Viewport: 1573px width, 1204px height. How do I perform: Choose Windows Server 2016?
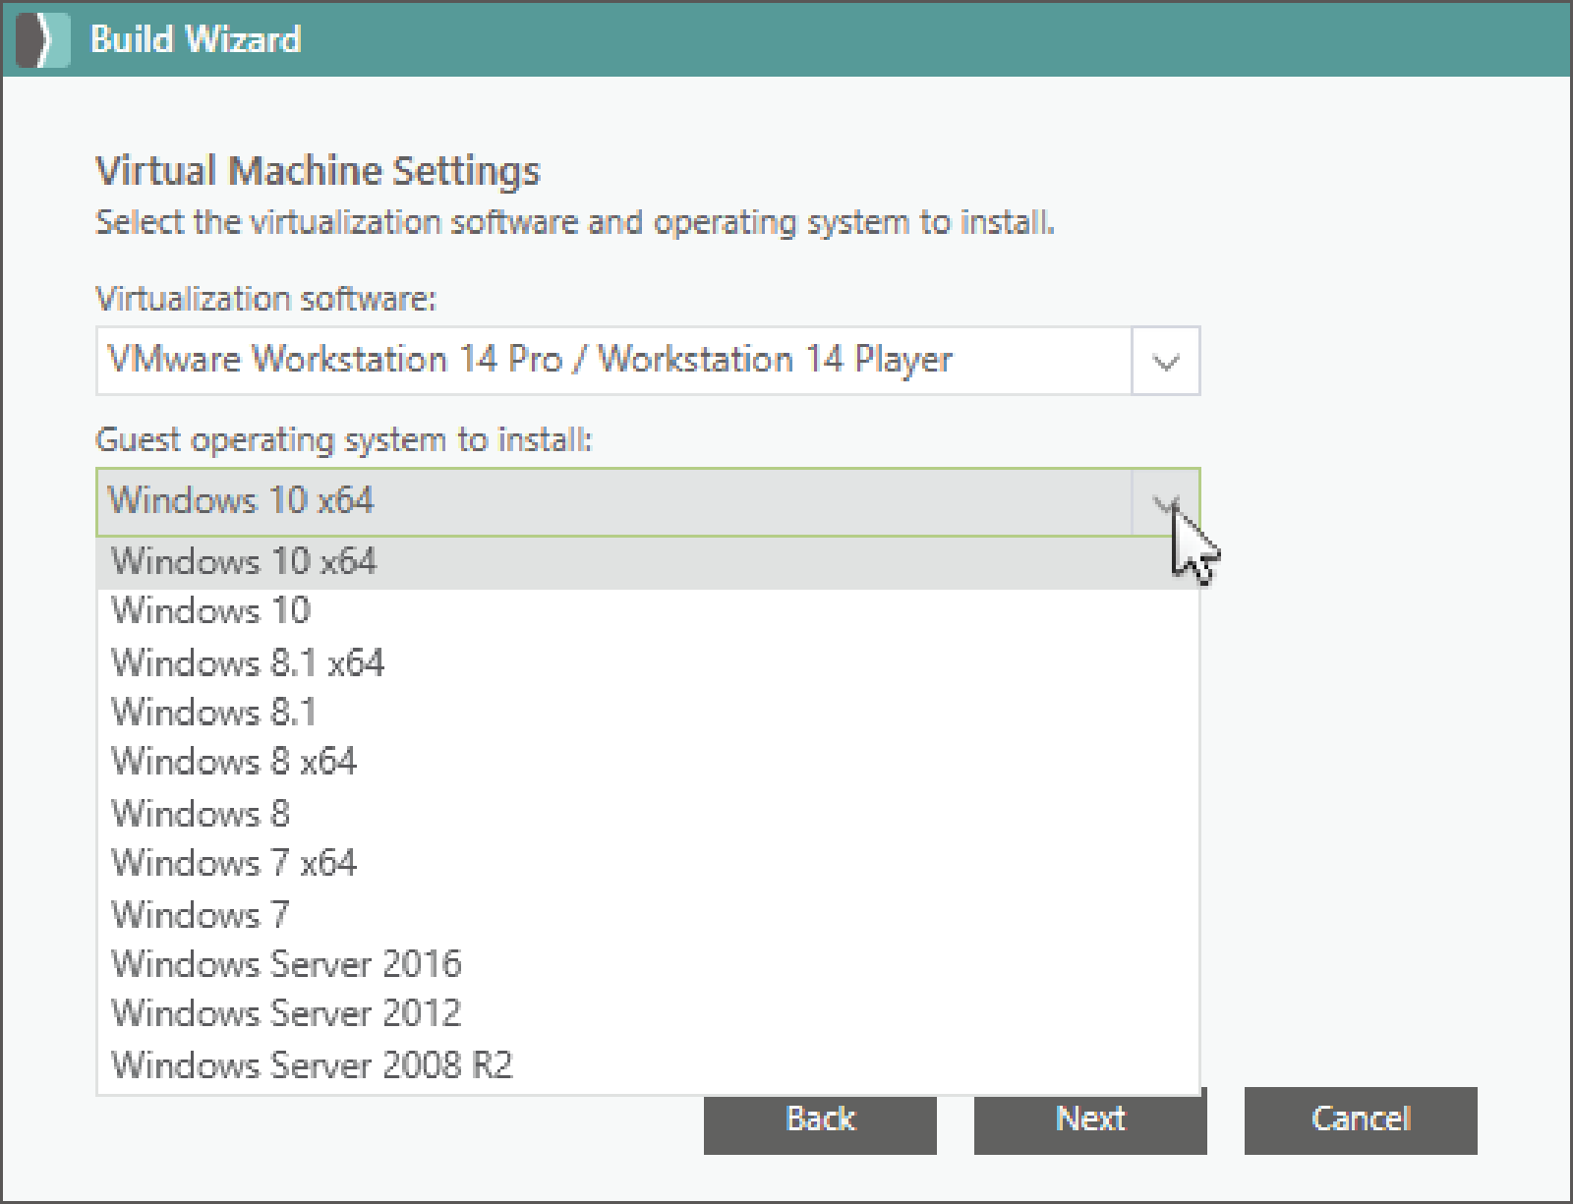click(x=648, y=964)
